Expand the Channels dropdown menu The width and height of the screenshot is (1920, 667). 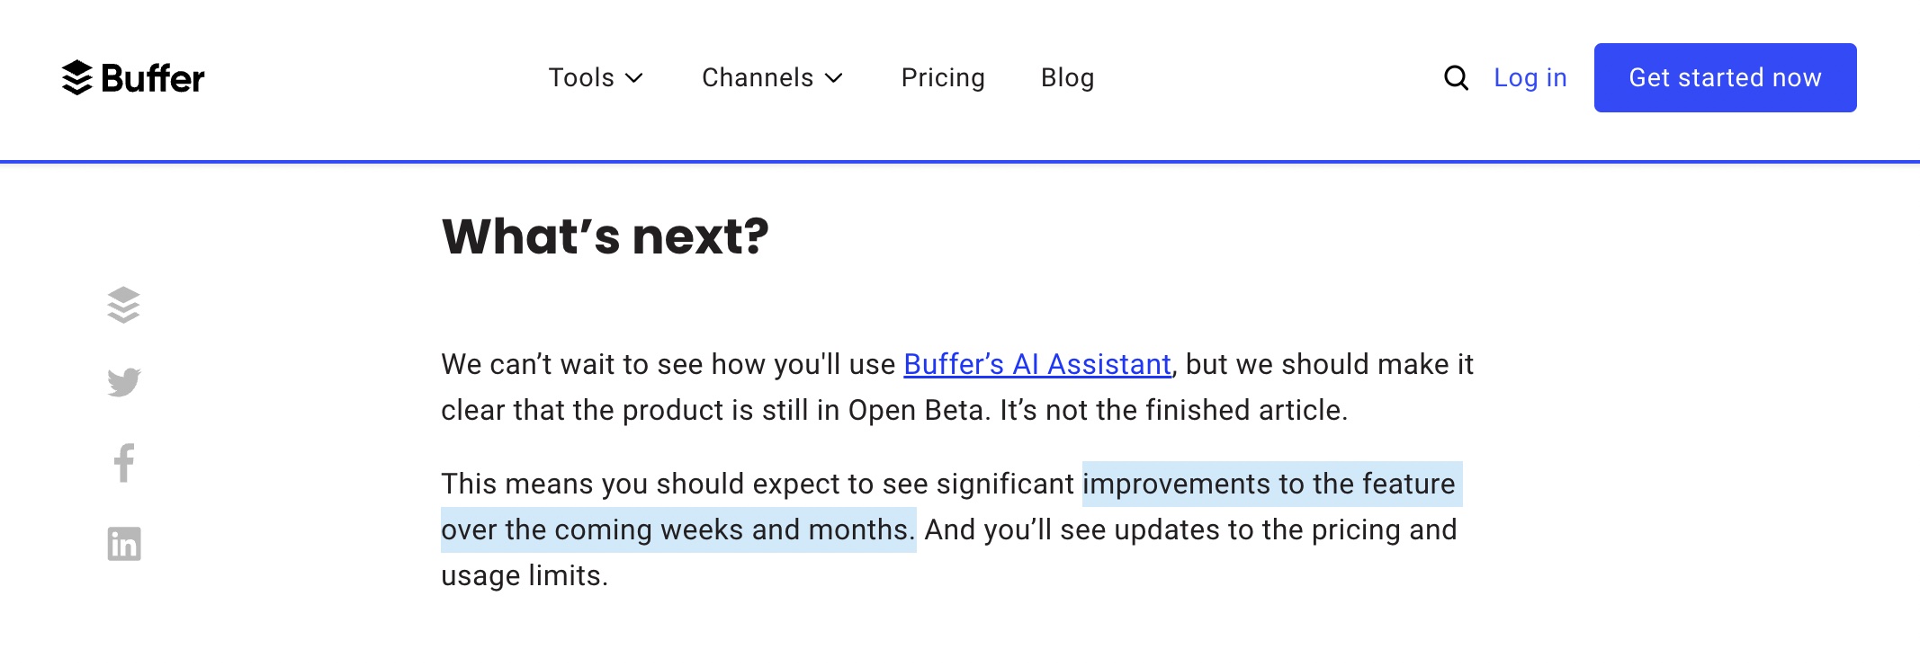[758, 78]
